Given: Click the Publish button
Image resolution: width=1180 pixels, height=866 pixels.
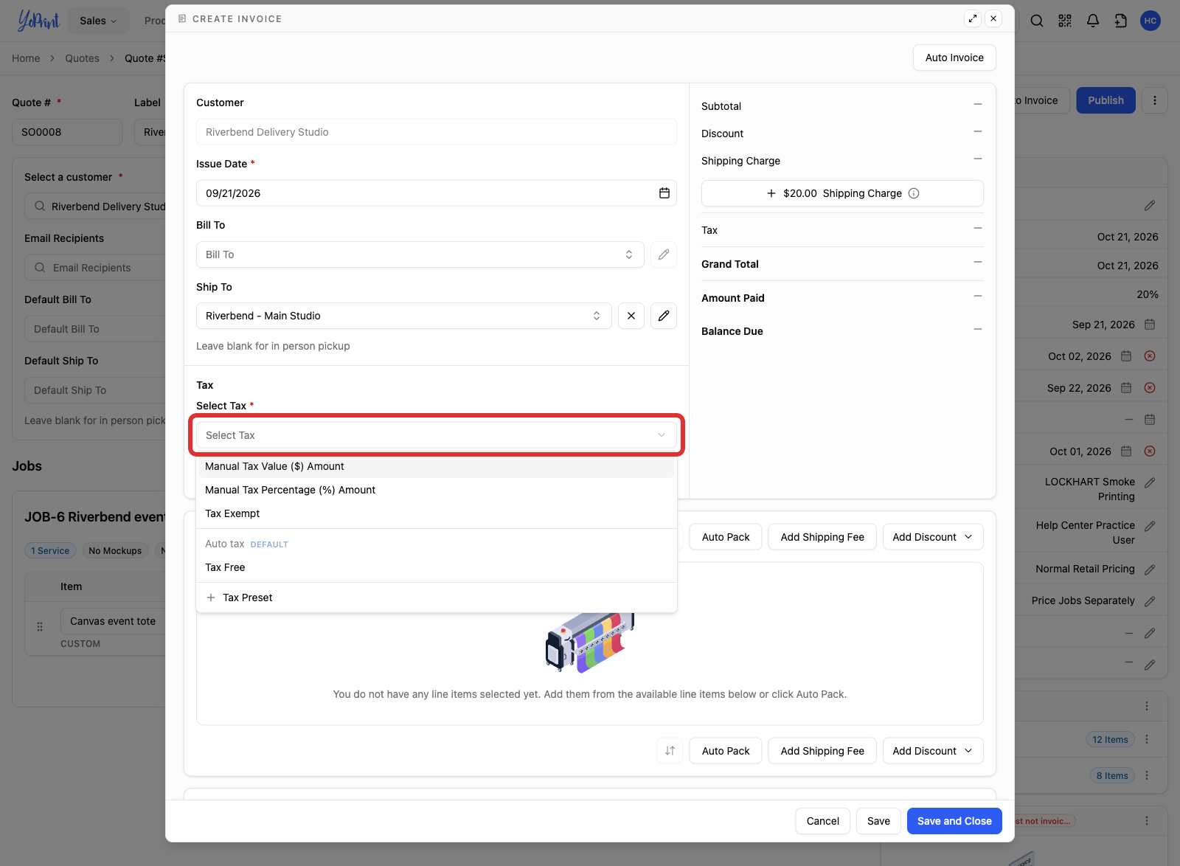Looking at the screenshot, I should 1106,100.
